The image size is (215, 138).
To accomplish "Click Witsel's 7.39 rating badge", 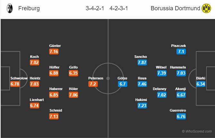I will click(x=162, y=73).
